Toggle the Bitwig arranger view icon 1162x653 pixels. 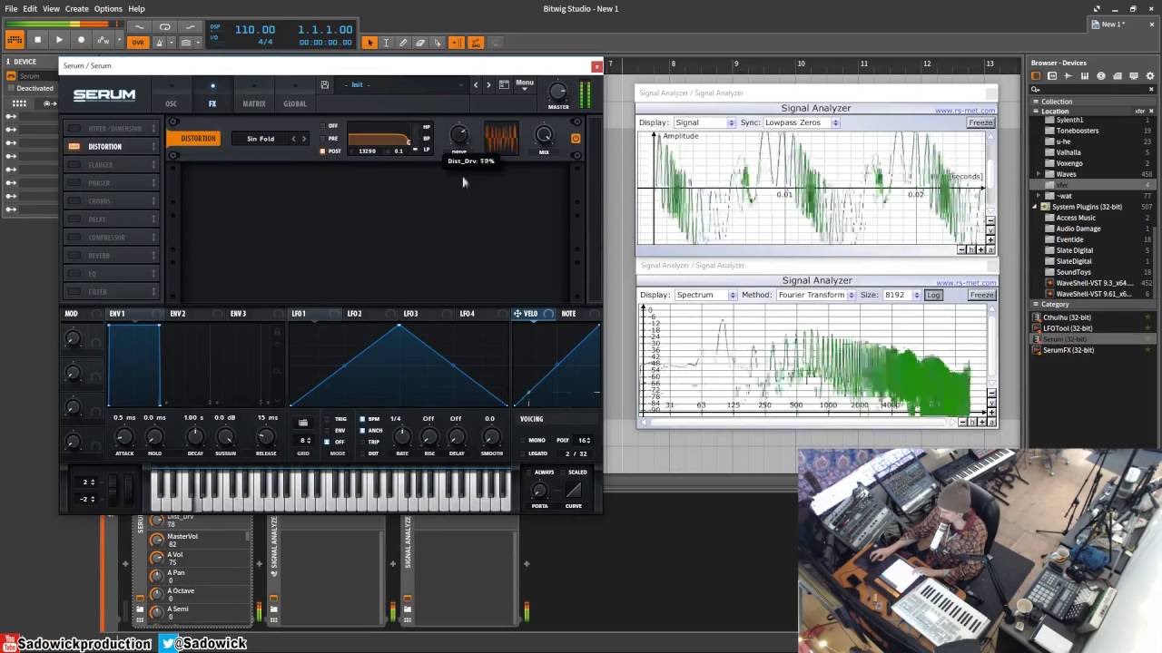click(15, 40)
